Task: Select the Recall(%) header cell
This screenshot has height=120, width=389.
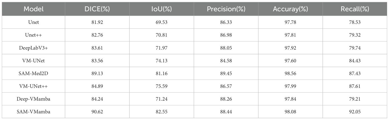Action: 355,9
